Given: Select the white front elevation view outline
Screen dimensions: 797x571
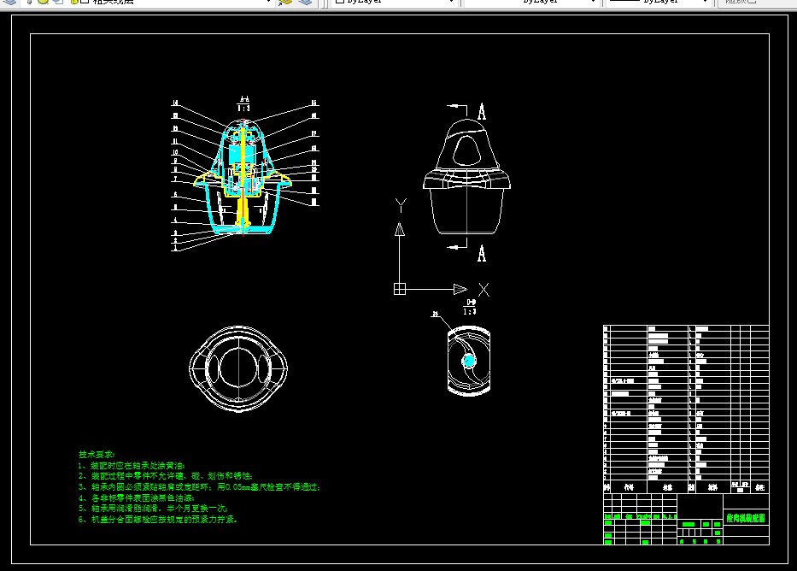Looking at the screenshot, I should [x=466, y=176].
